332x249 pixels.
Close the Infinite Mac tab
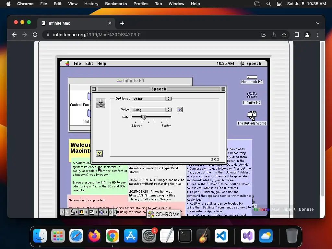coord(110,23)
